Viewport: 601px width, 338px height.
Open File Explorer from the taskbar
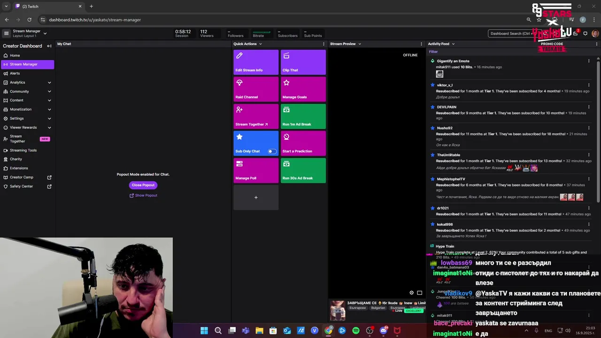[259, 330]
